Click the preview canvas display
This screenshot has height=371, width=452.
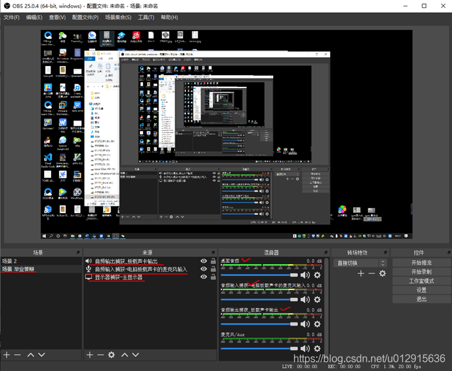226,134
